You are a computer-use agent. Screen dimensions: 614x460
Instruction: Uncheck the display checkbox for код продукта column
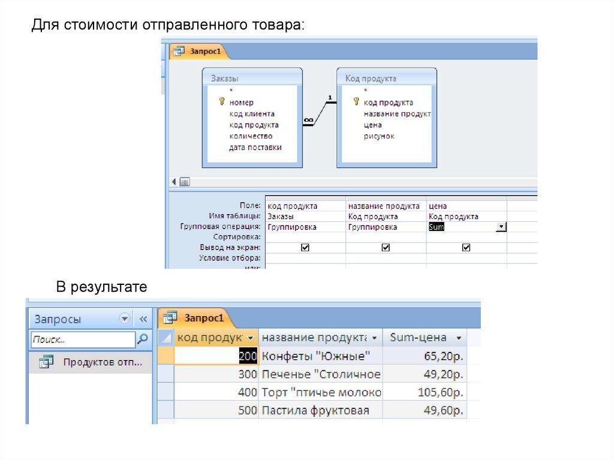(x=305, y=247)
